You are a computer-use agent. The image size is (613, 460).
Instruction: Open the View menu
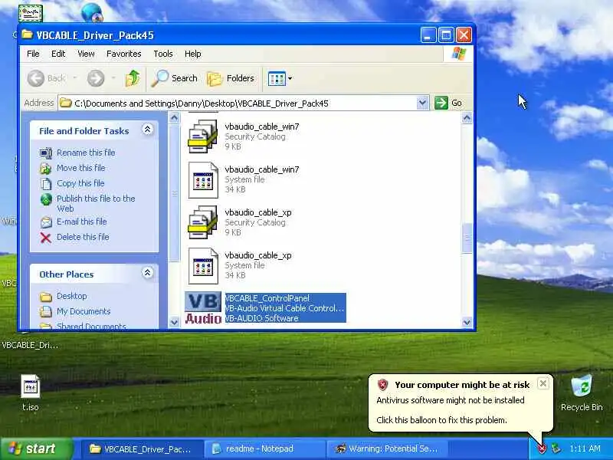pyautogui.click(x=86, y=54)
